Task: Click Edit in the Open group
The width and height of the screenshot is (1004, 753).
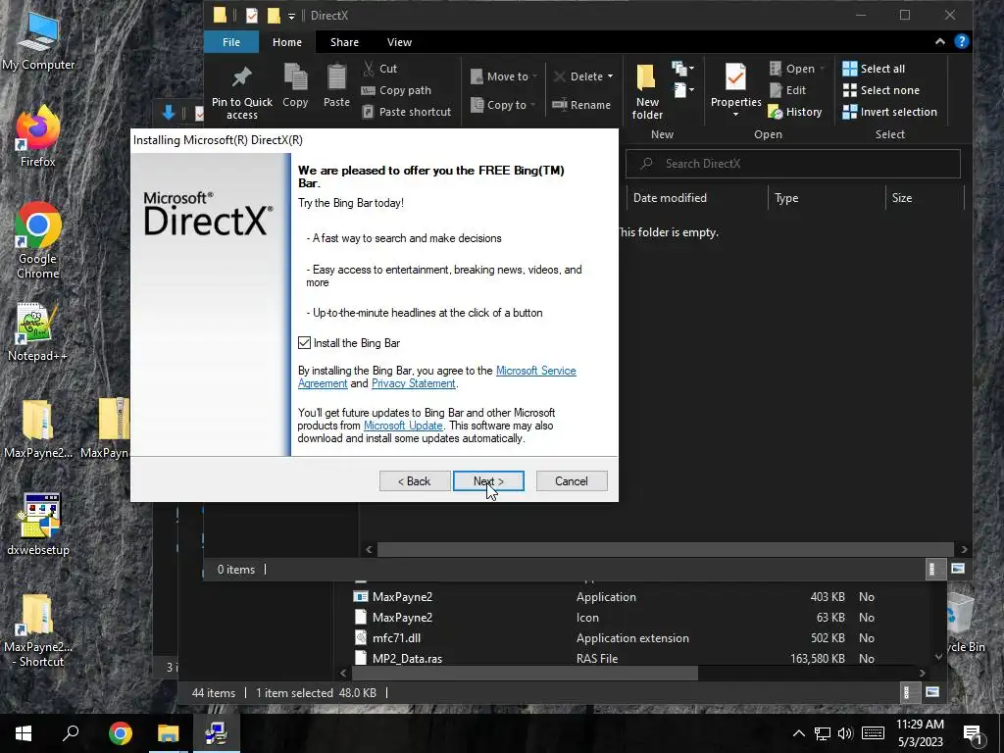Action: tap(787, 90)
